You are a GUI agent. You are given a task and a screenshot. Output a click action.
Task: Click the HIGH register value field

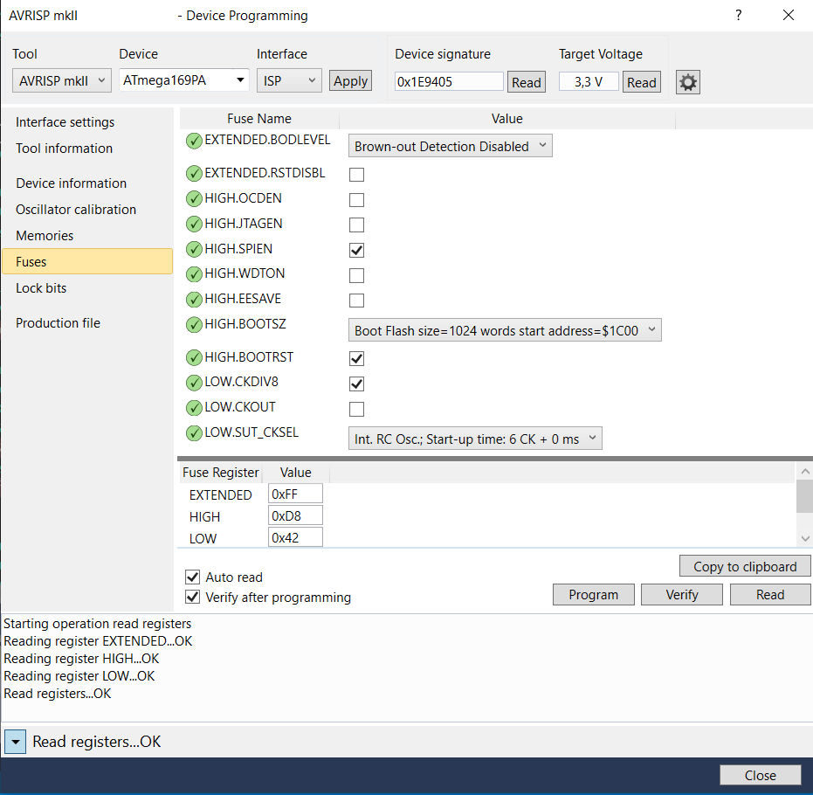coord(295,515)
